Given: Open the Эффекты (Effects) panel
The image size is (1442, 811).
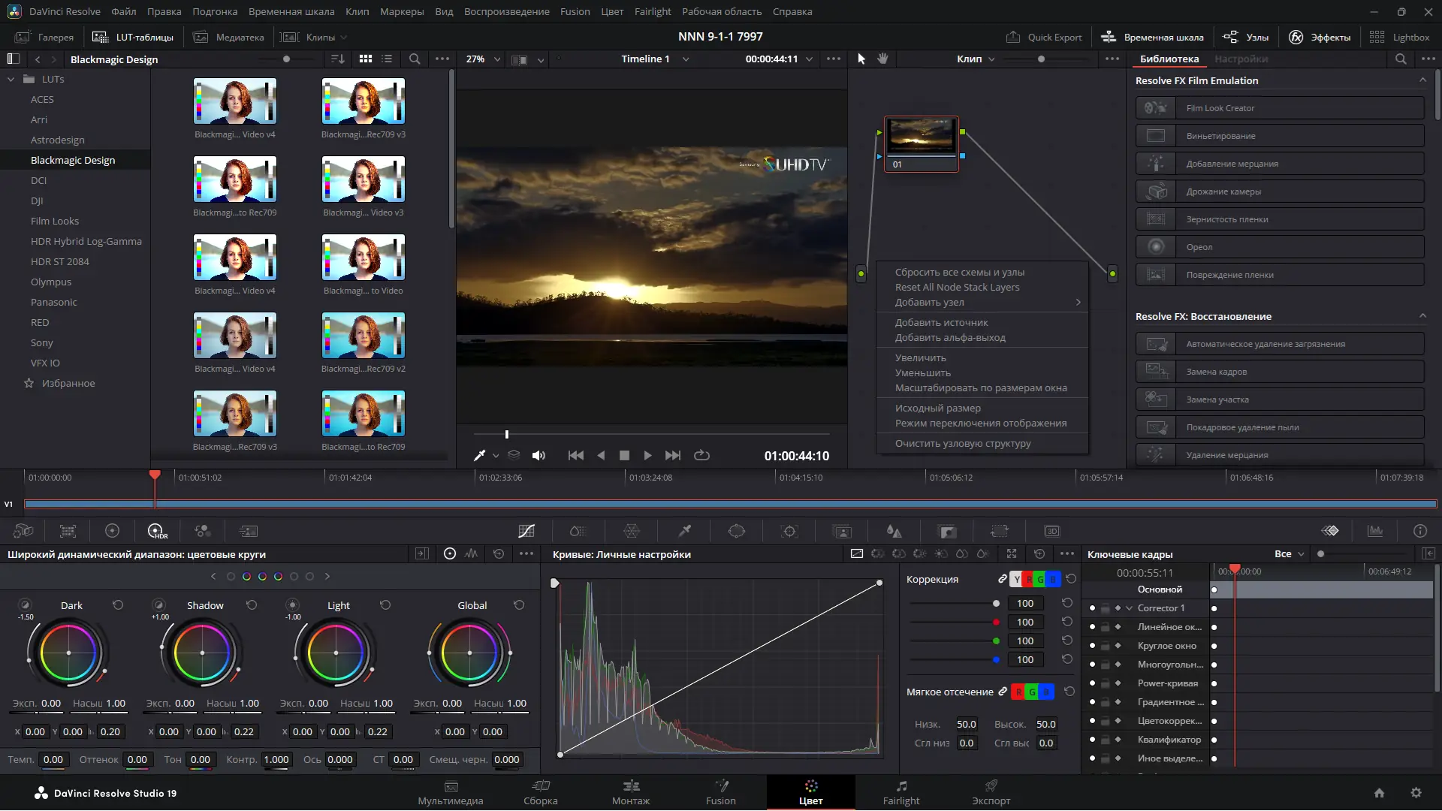Looking at the screenshot, I should point(1321,37).
